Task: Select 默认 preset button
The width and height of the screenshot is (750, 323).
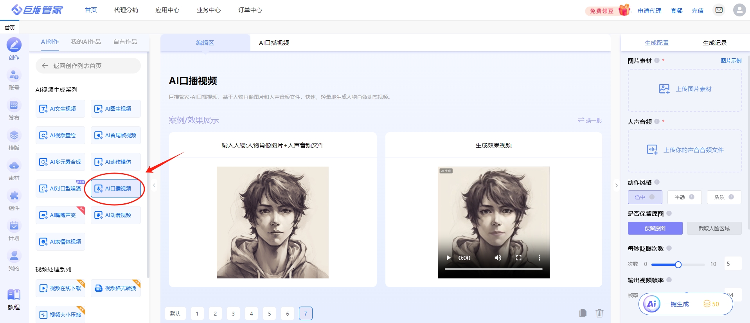Action: pos(175,313)
